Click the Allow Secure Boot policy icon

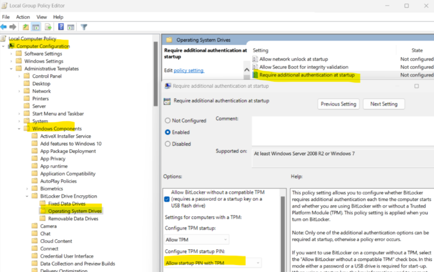point(255,67)
